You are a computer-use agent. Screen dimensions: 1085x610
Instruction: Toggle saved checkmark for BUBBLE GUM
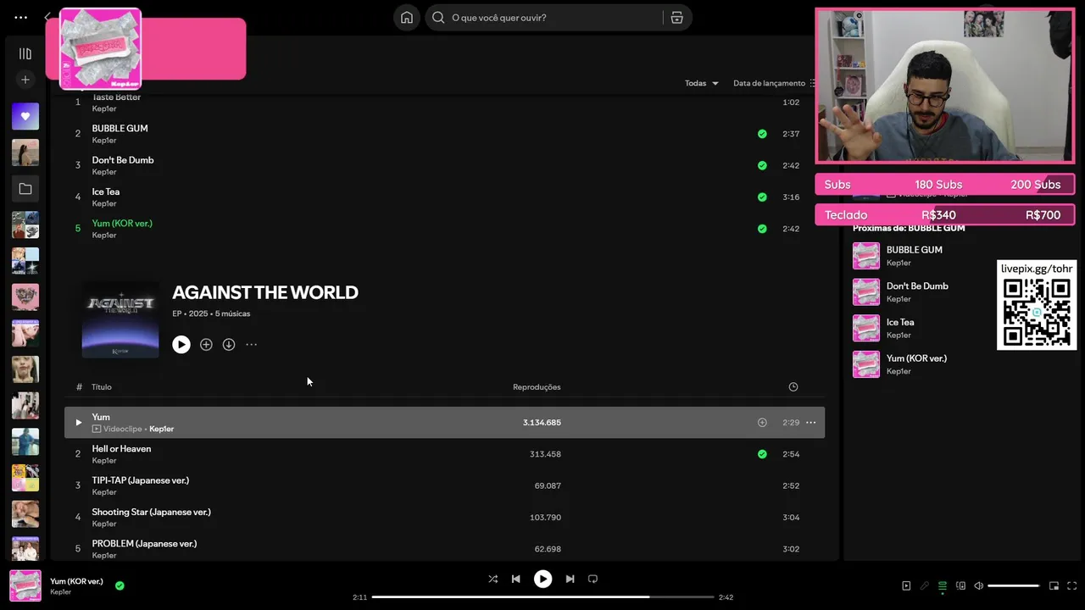point(762,134)
